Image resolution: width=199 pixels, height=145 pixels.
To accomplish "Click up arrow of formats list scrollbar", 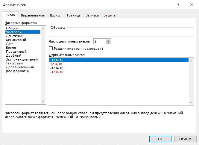I will [43, 29].
